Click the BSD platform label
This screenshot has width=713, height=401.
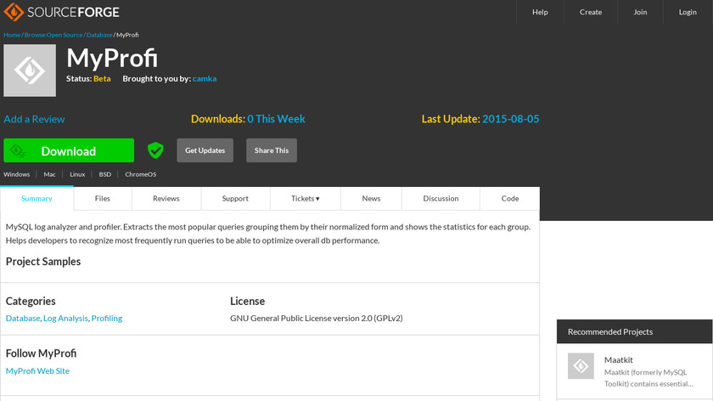point(105,174)
